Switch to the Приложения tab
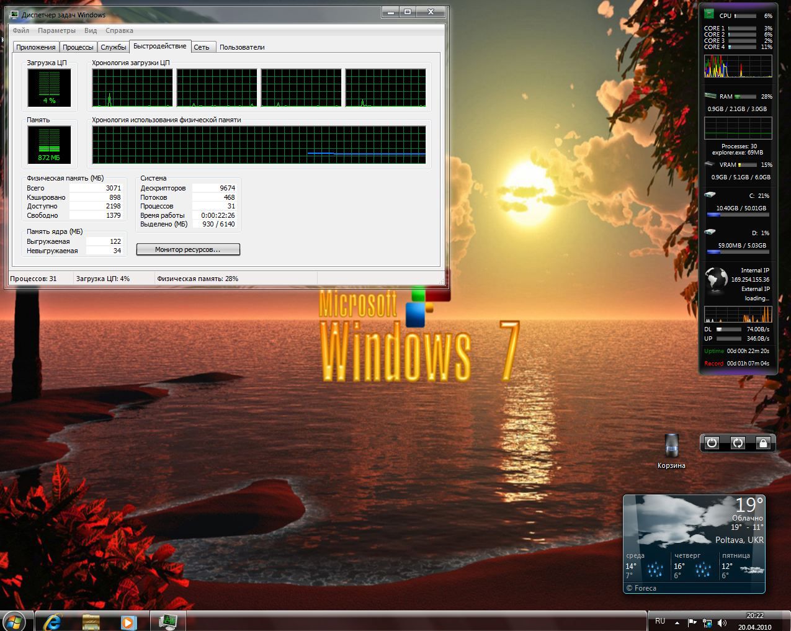The height and width of the screenshot is (631, 791). [36, 47]
